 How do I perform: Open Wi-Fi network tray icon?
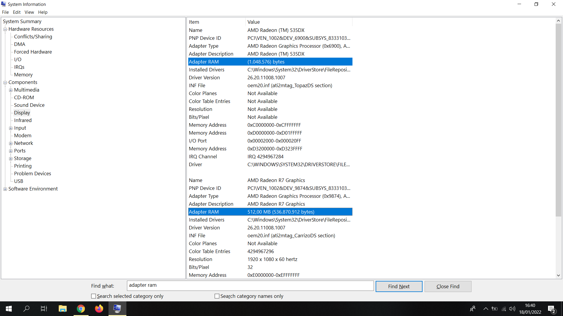[504, 309]
